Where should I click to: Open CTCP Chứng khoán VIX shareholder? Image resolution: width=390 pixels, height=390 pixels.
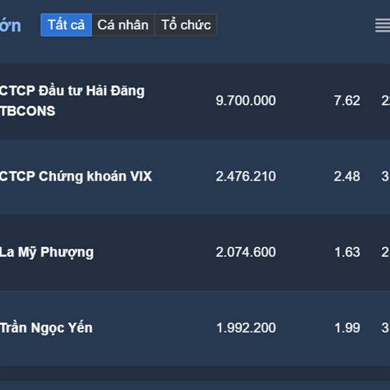click(76, 176)
